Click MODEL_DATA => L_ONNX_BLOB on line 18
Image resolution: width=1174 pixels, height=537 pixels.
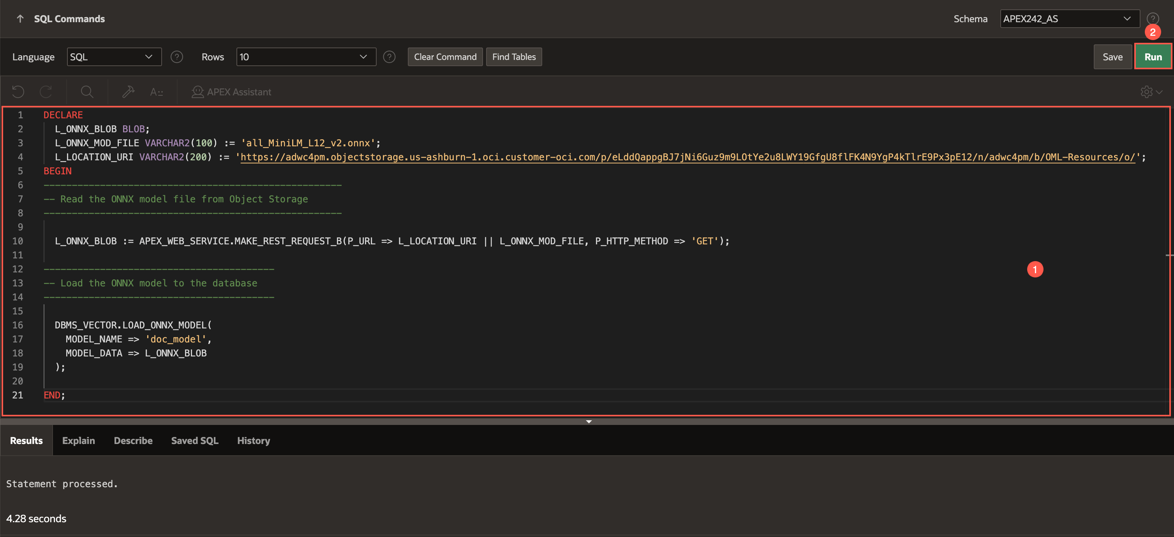136,353
